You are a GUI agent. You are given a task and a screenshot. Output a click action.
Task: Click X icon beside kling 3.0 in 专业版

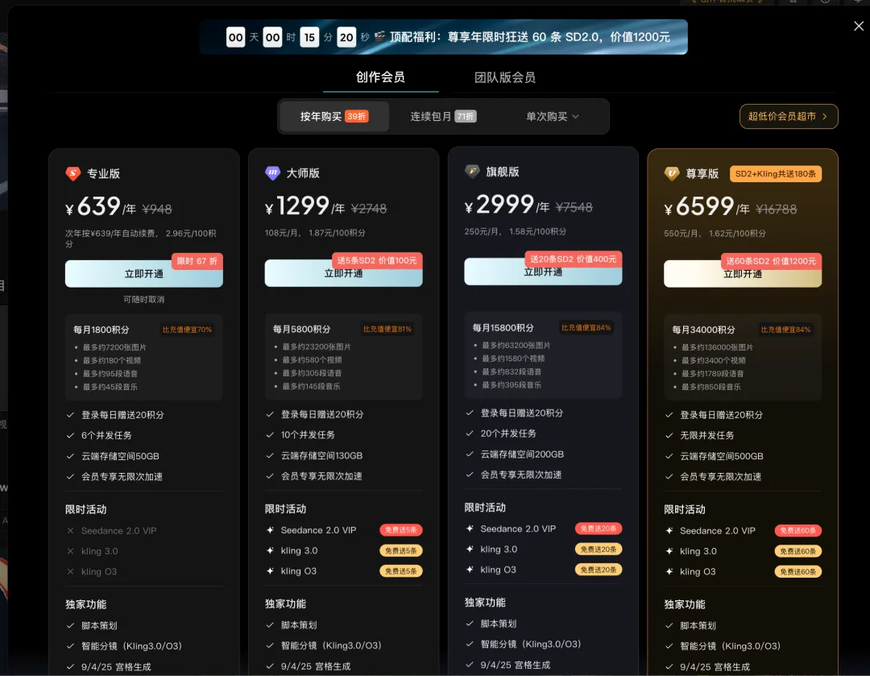click(x=70, y=551)
